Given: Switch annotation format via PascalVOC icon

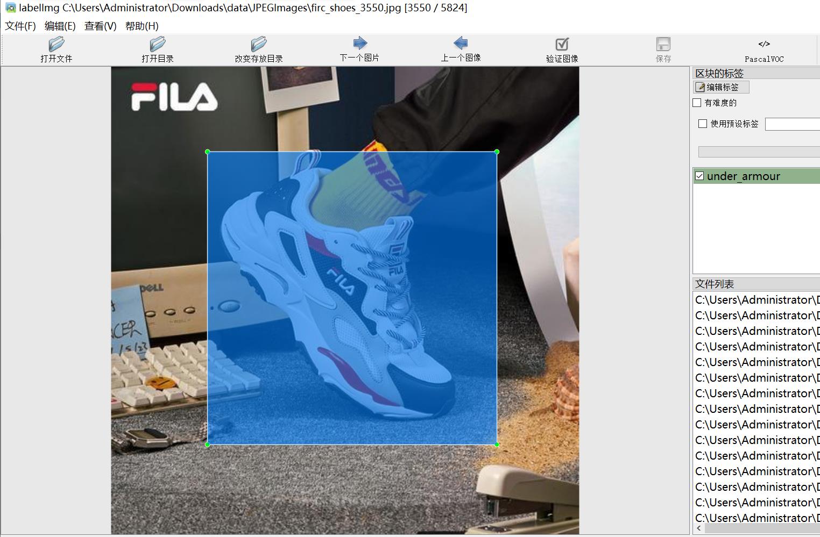Looking at the screenshot, I should tap(764, 44).
